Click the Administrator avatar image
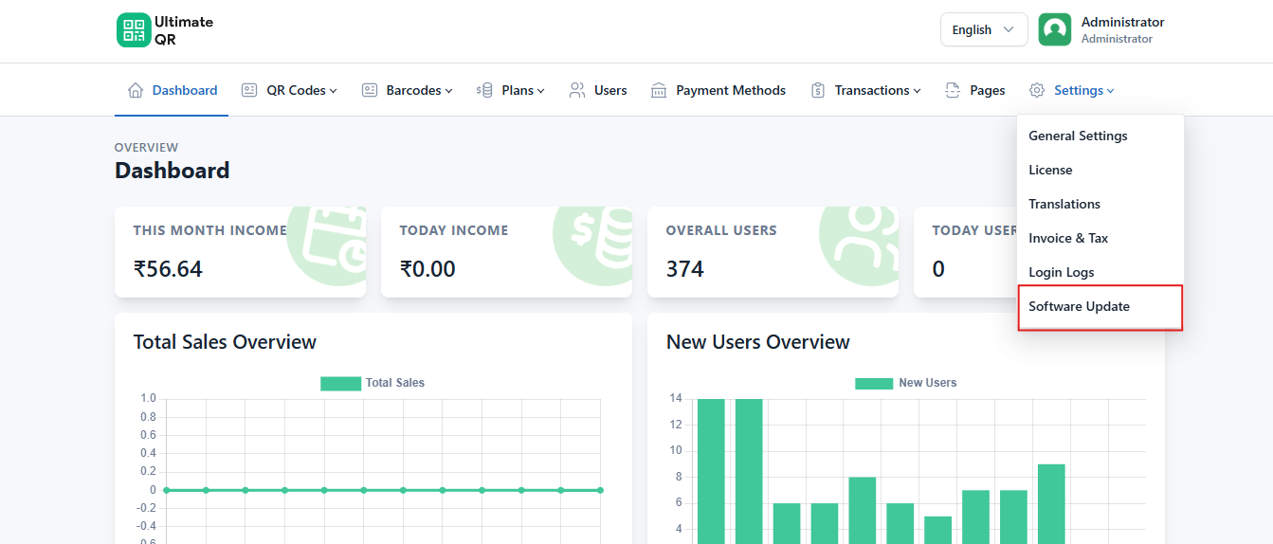 [x=1055, y=29]
